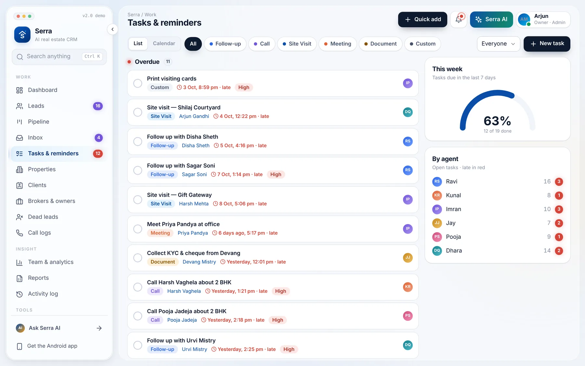The width and height of the screenshot is (585, 366).
Task: Open lead Devang Mistry link
Action: click(x=199, y=262)
